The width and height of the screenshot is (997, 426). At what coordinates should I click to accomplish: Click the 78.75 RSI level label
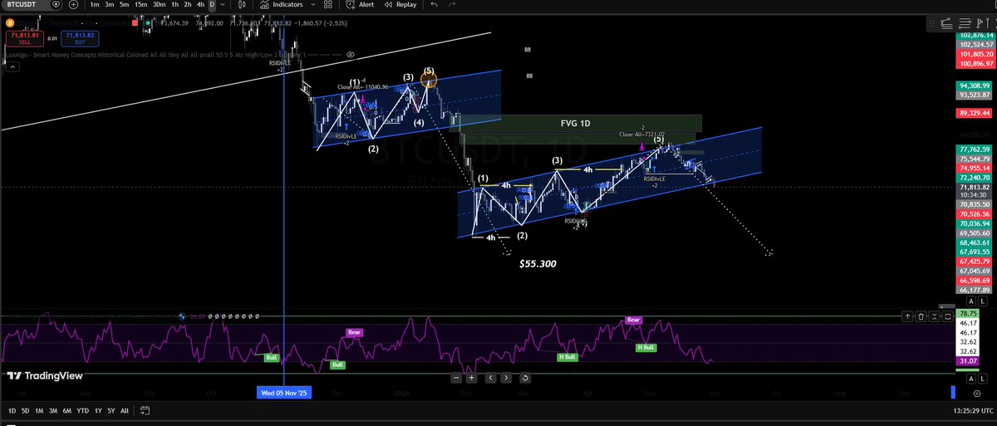968,314
